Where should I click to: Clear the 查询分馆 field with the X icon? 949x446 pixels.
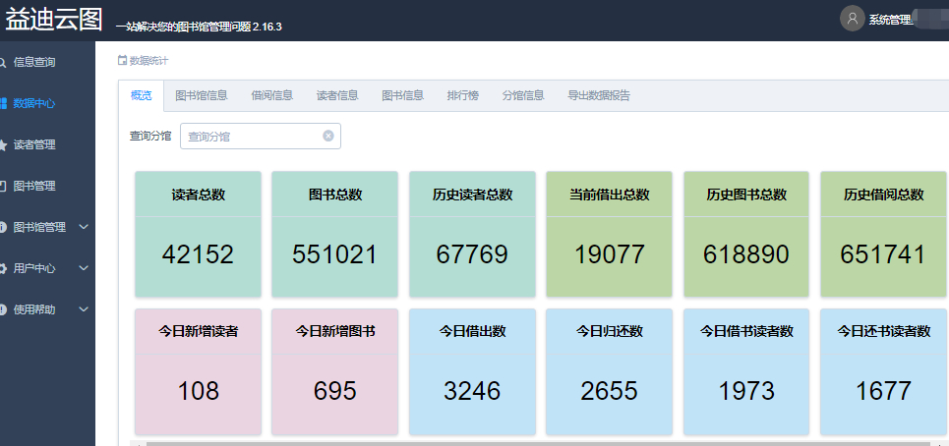(328, 136)
